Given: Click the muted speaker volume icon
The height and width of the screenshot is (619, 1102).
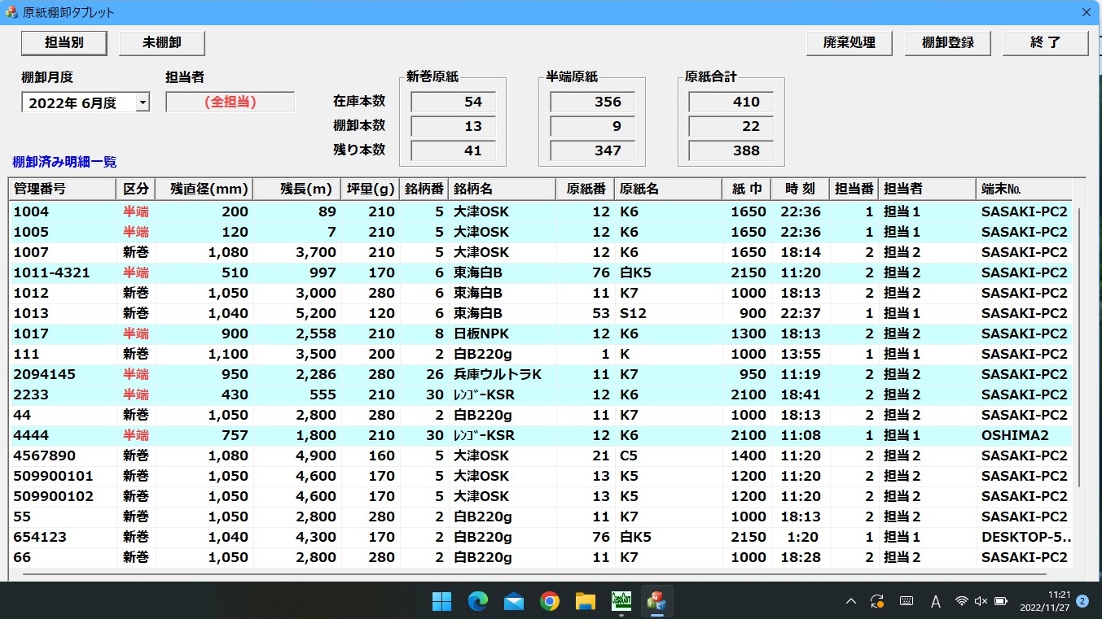Looking at the screenshot, I should click(x=981, y=601).
